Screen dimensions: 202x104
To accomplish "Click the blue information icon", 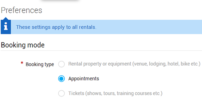I will (x=6, y=27).
